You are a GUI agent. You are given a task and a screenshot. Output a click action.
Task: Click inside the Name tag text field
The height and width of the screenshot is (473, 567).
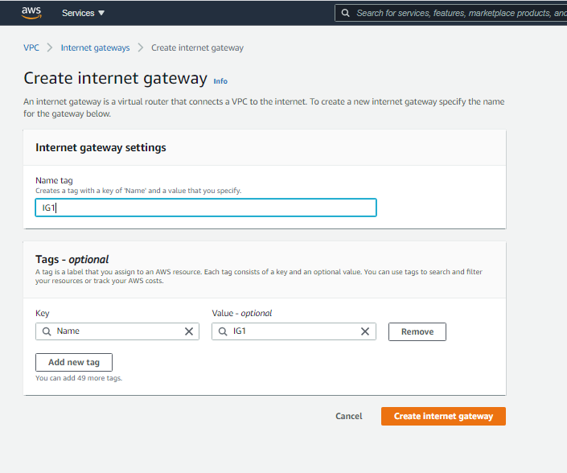point(205,208)
